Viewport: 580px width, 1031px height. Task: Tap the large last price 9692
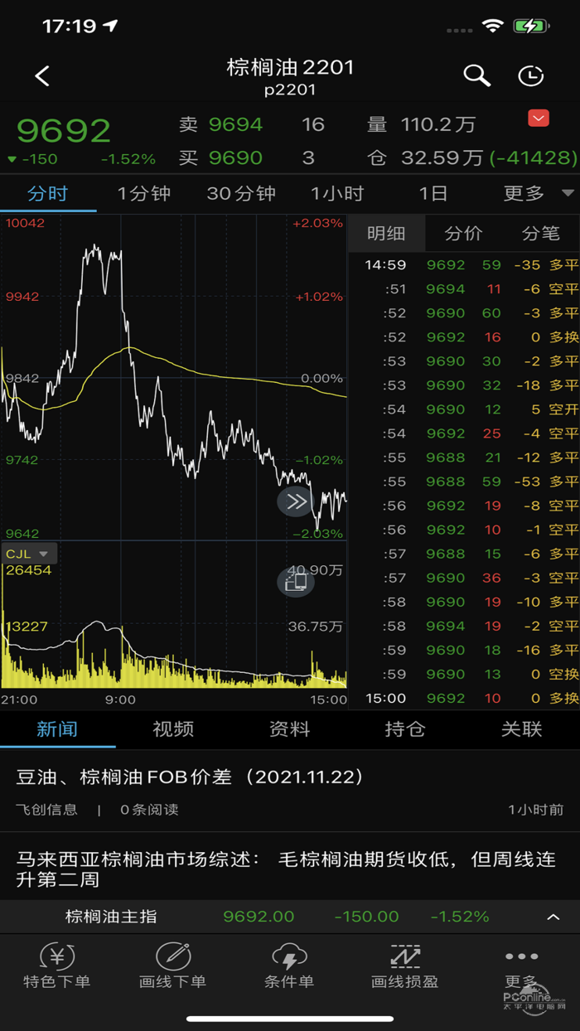(x=64, y=130)
